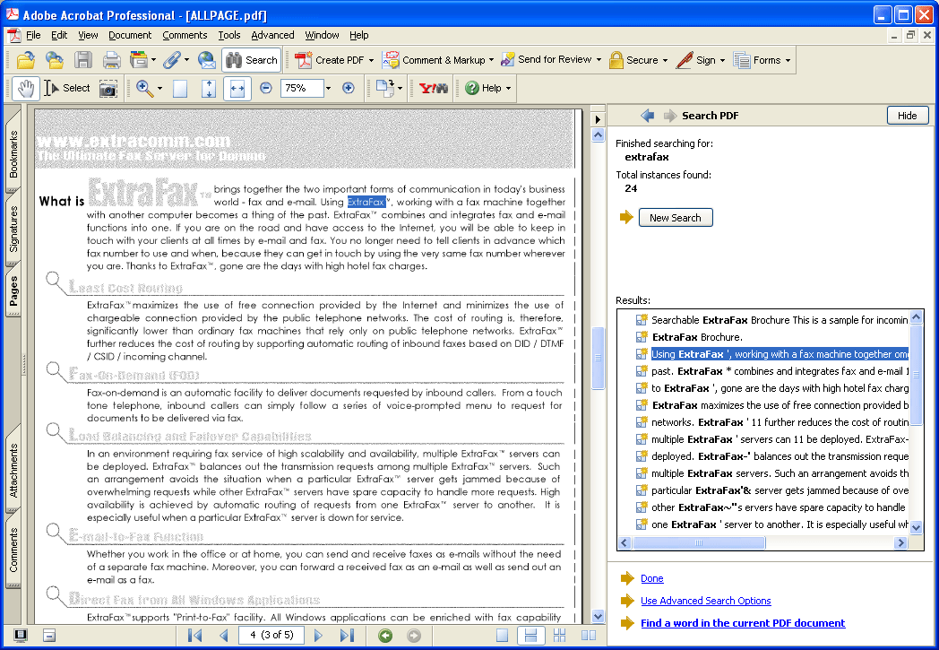Select the Hand tool

(26, 88)
